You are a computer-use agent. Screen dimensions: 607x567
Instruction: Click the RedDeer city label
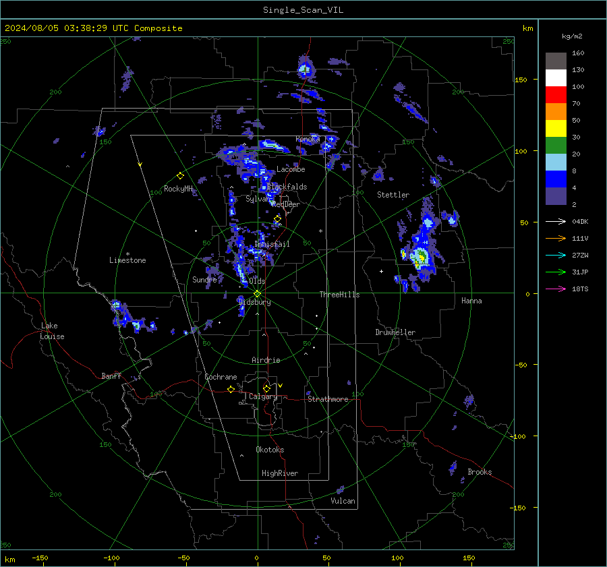tap(286, 204)
